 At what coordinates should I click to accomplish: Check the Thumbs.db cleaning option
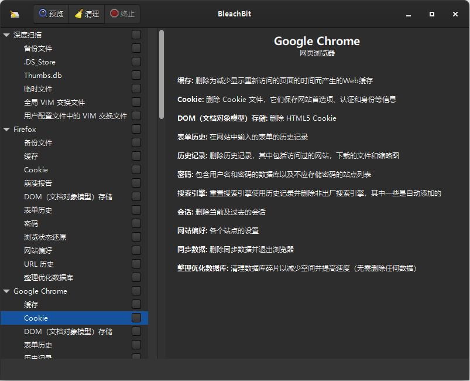point(136,75)
